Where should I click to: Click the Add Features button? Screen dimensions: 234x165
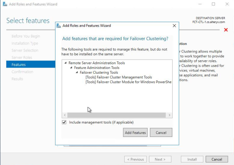coord(135,133)
